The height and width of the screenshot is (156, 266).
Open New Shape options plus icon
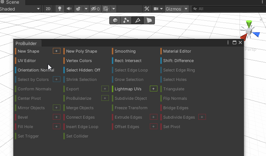tap(56, 51)
